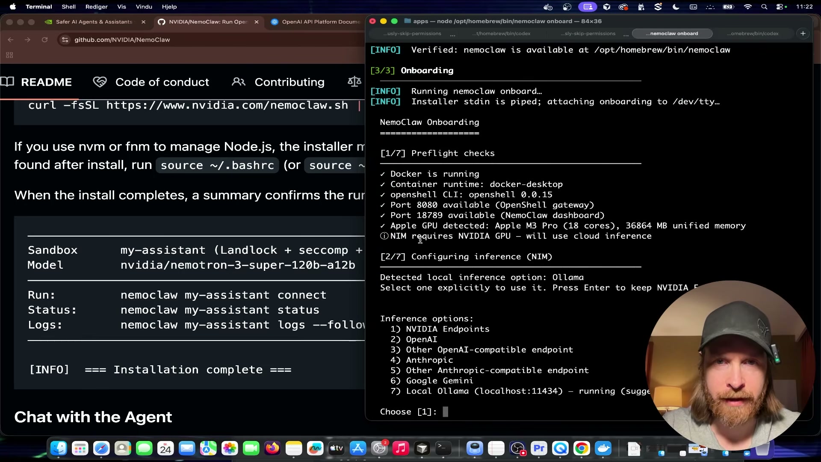Image resolution: width=821 pixels, height=462 pixels.
Task: Click the Docker status icon in menu bar
Action: pos(548,7)
